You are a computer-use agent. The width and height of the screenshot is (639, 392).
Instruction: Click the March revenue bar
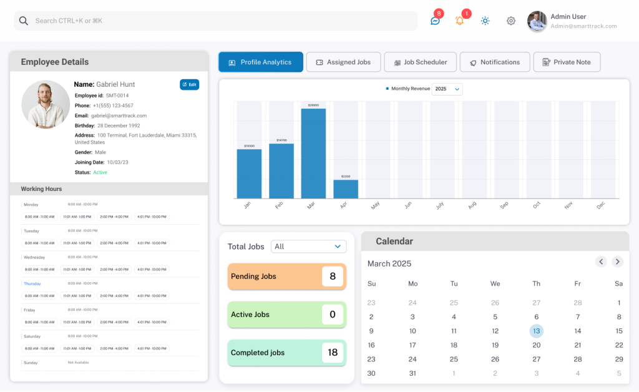click(x=313, y=153)
